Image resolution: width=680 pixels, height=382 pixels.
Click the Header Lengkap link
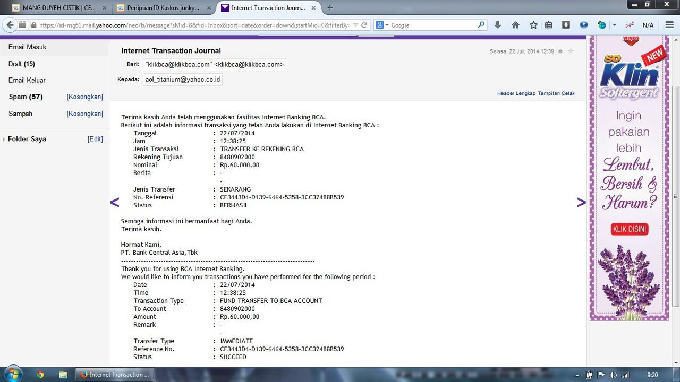[516, 93]
